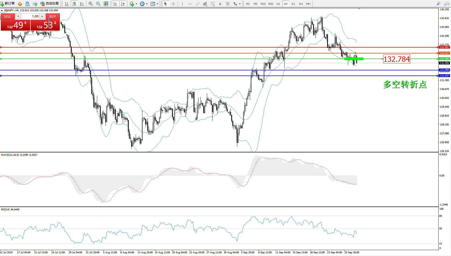This screenshot has width=451, height=256.
Task: Click the red SELL button
Action: (8, 17)
